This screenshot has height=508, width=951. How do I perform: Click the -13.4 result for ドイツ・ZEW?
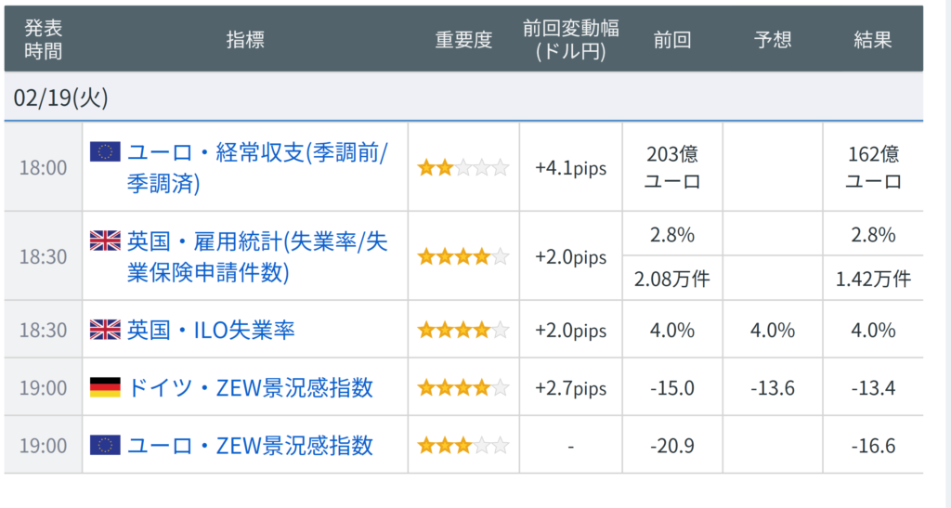[873, 388]
